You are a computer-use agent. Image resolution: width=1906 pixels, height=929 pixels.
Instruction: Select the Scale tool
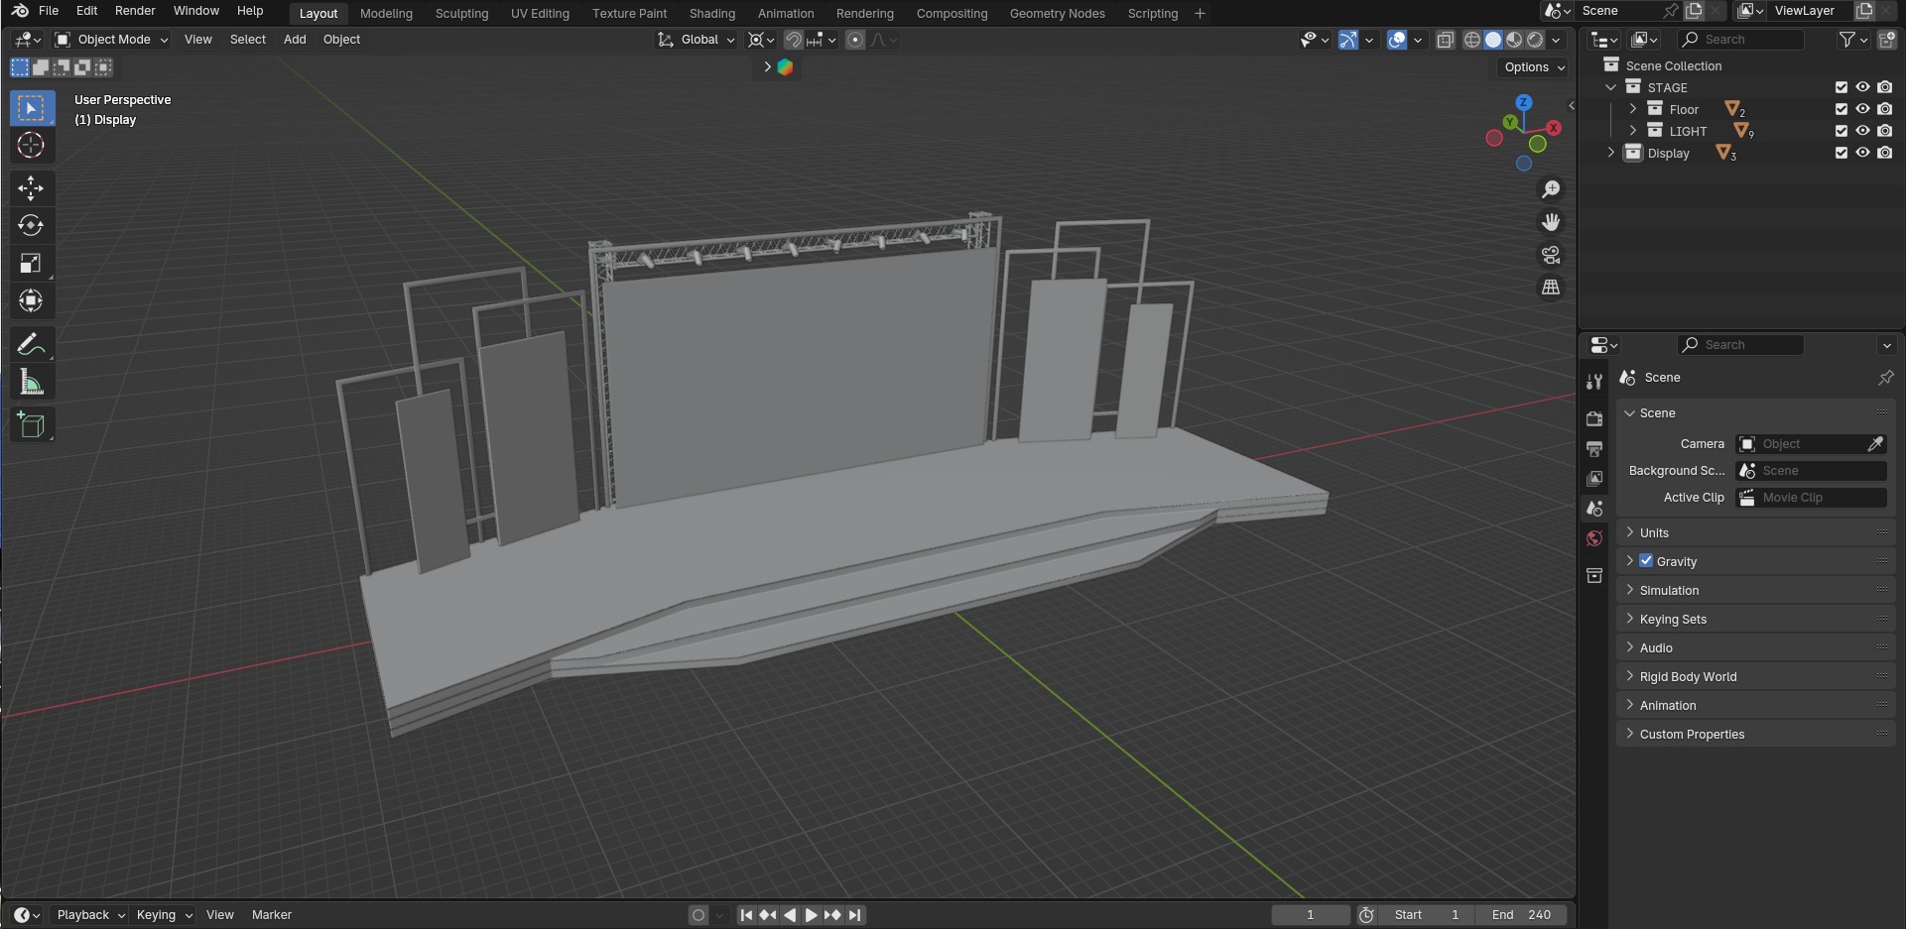pos(32,263)
